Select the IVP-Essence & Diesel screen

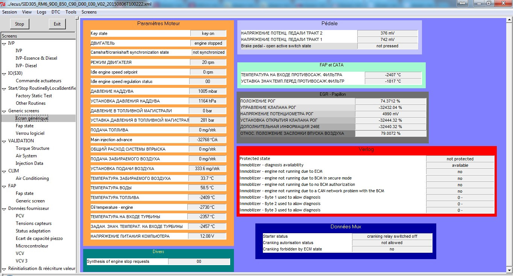coord(36,58)
